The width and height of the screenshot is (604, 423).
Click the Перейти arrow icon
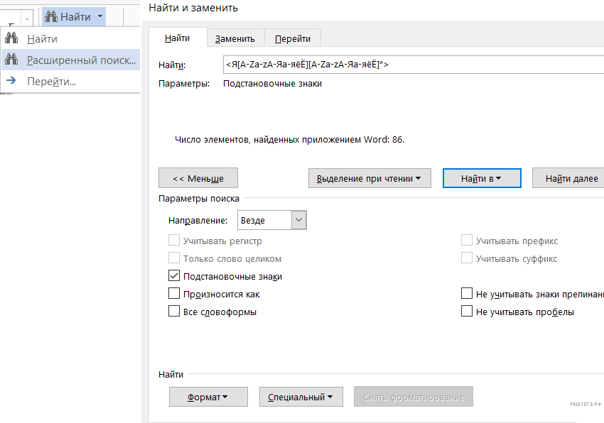pos(11,81)
